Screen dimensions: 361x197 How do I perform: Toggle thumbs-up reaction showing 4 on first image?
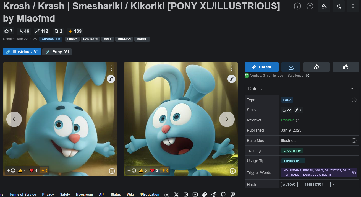pyautogui.click(x=22, y=170)
